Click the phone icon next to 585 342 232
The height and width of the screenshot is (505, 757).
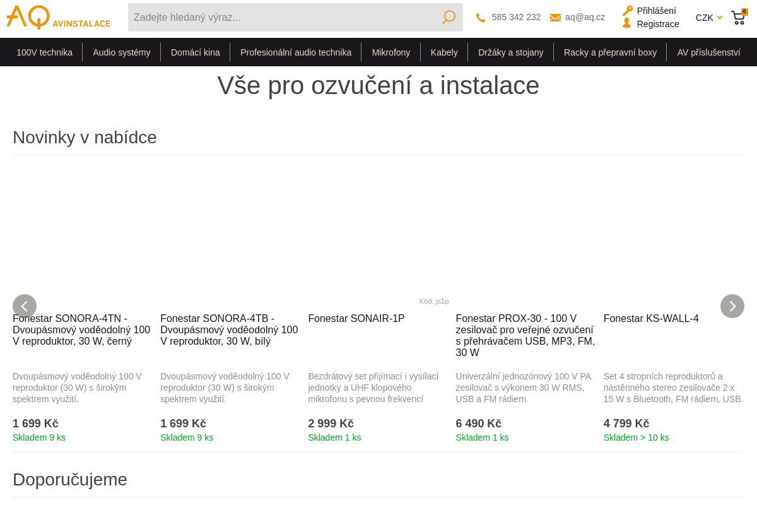481,18
